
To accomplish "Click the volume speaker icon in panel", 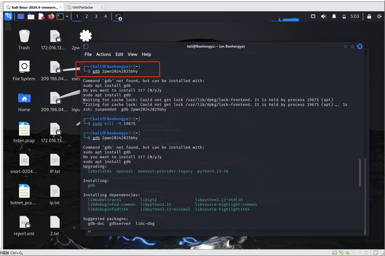I will pos(324,16).
